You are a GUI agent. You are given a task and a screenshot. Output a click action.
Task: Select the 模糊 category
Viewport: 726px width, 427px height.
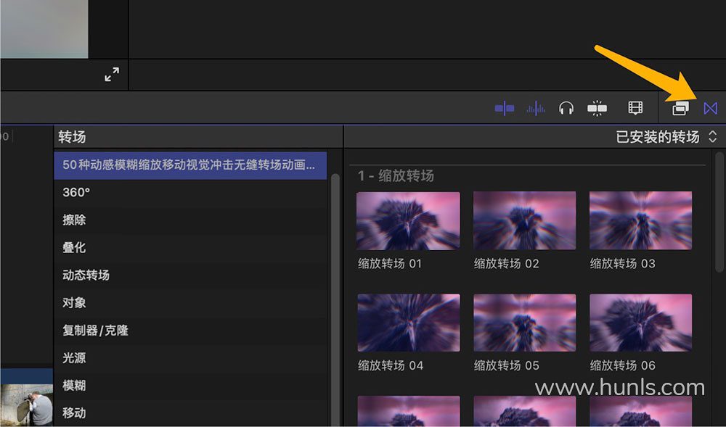tap(190, 386)
